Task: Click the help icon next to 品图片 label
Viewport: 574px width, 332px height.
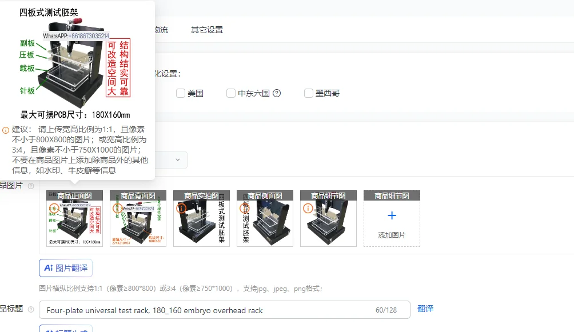Action: (x=31, y=186)
